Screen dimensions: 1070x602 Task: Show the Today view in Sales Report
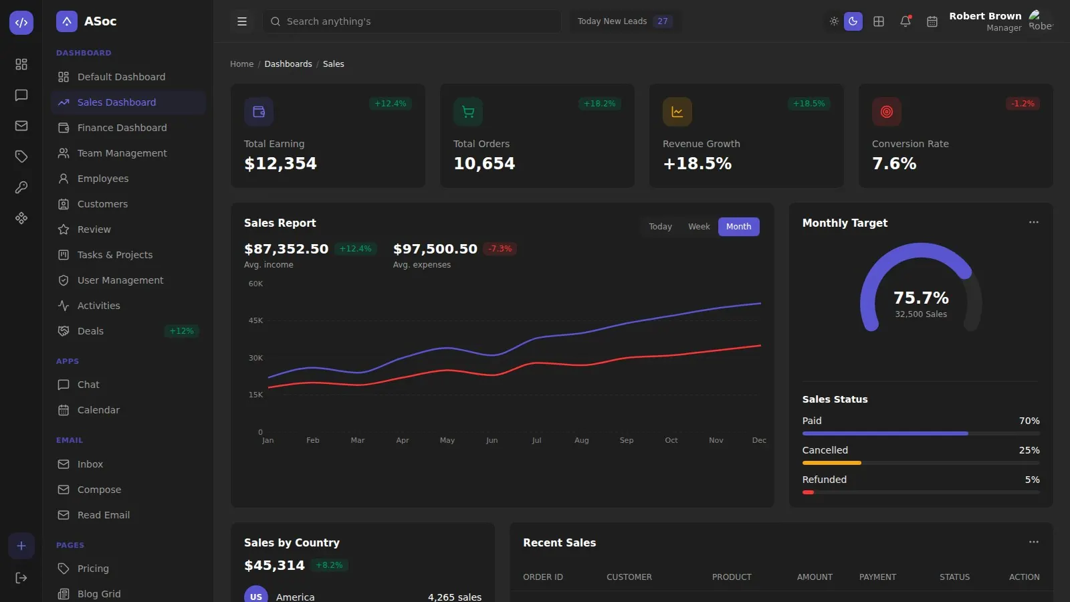[660, 227]
